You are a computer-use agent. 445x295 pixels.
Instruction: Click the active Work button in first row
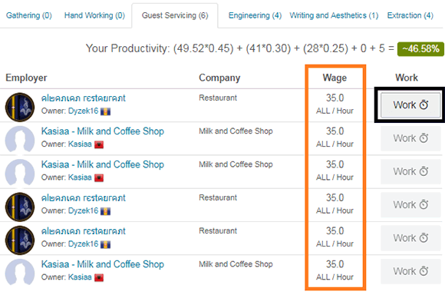[x=410, y=105]
